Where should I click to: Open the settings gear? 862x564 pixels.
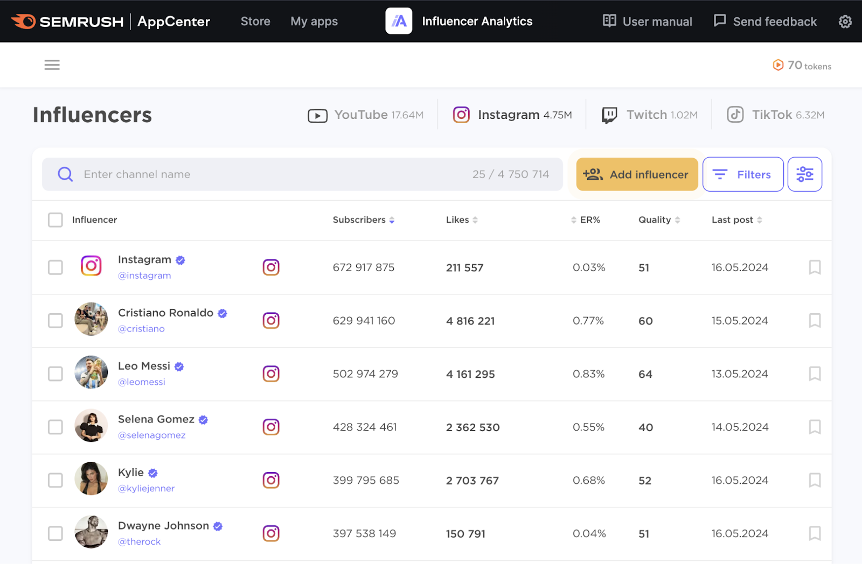[845, 22]
